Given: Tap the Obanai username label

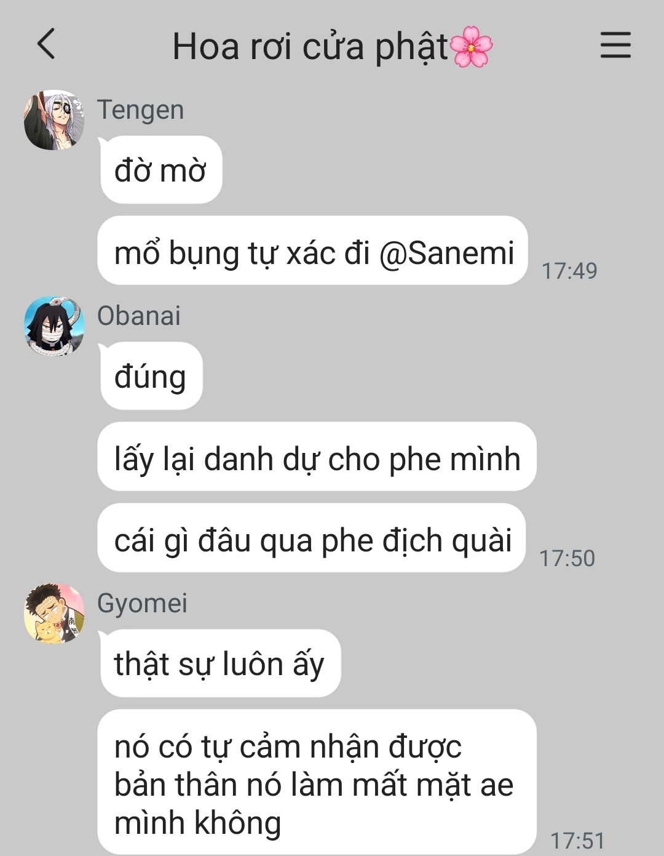Looking at the screenshot, I should (x=139, y=316).
